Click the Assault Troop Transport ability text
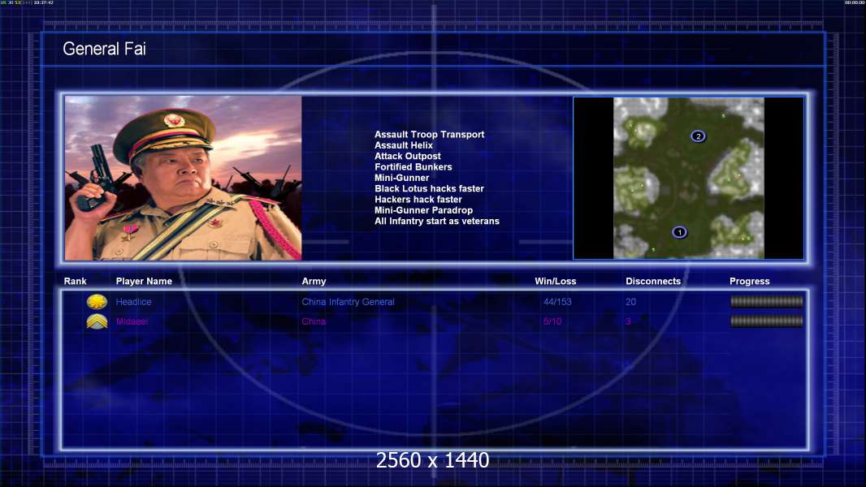The width and height of the screenshot is (866, 487). pos(429,134)
